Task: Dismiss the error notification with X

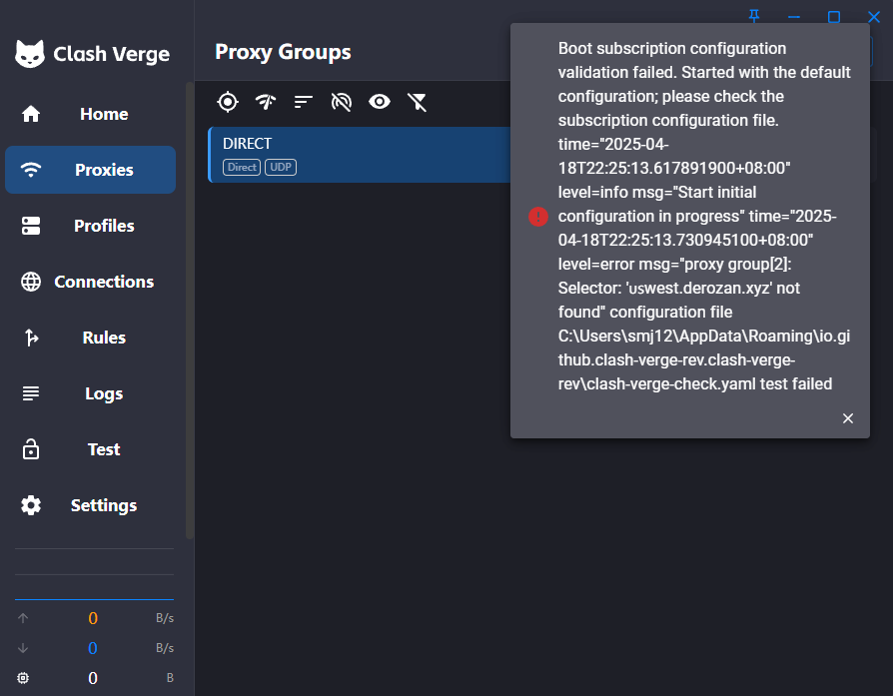Action: pyautogui.click(x=848, y=418)
